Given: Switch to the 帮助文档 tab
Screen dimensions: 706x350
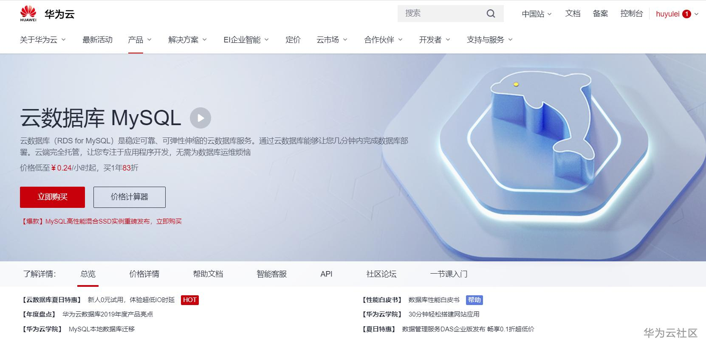Looking at the screenshot, I should [208, 274].
